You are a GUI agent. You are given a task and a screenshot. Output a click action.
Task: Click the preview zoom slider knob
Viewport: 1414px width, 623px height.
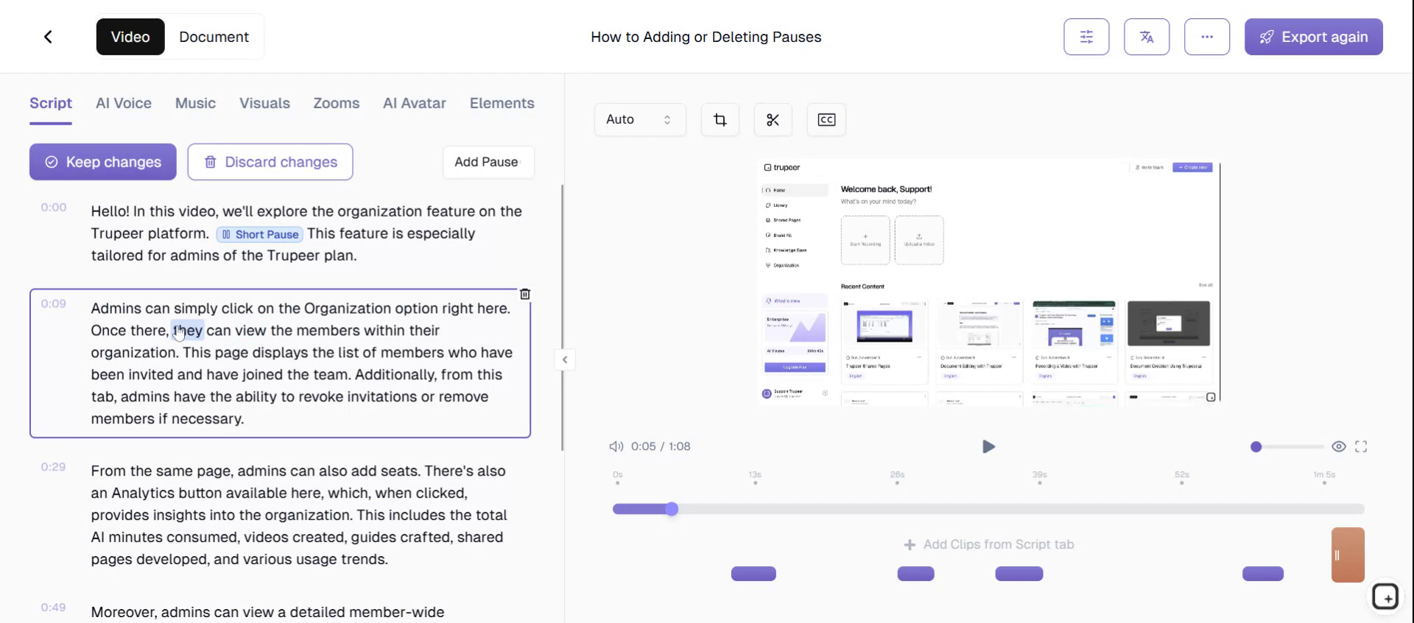(x=1256, y=447)
